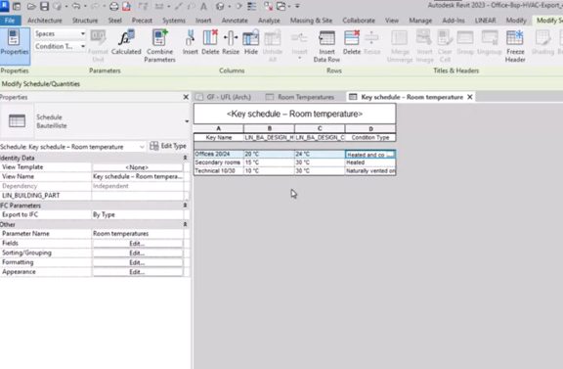The image size is (563, 369).
Task: Click the 'Heated and co' cell browse button
Action: point(391,155)
